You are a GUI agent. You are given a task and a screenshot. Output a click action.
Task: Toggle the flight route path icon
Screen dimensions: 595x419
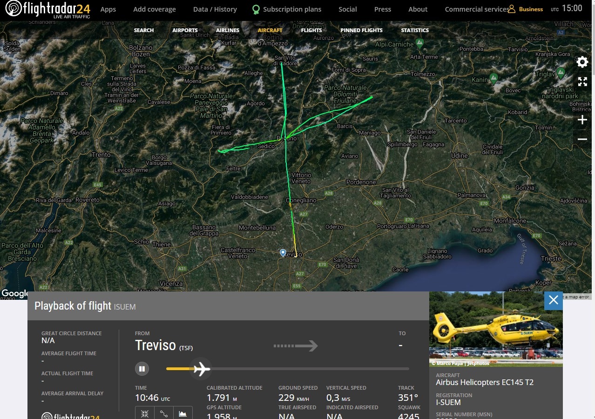(164, 413)
